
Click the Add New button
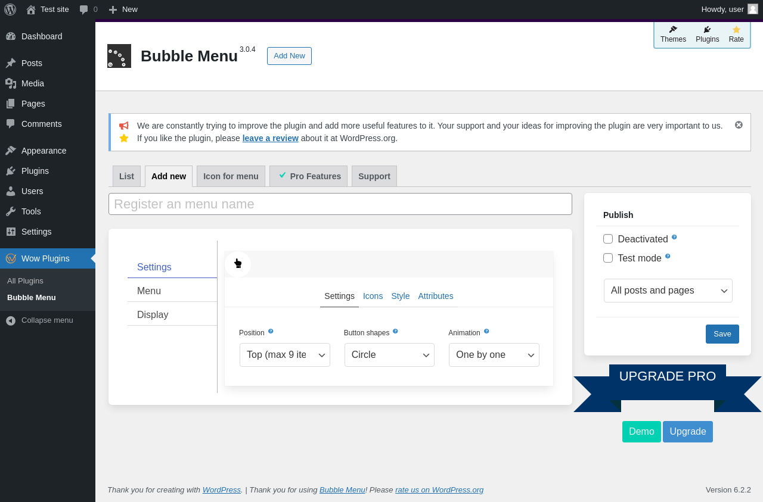289,56
